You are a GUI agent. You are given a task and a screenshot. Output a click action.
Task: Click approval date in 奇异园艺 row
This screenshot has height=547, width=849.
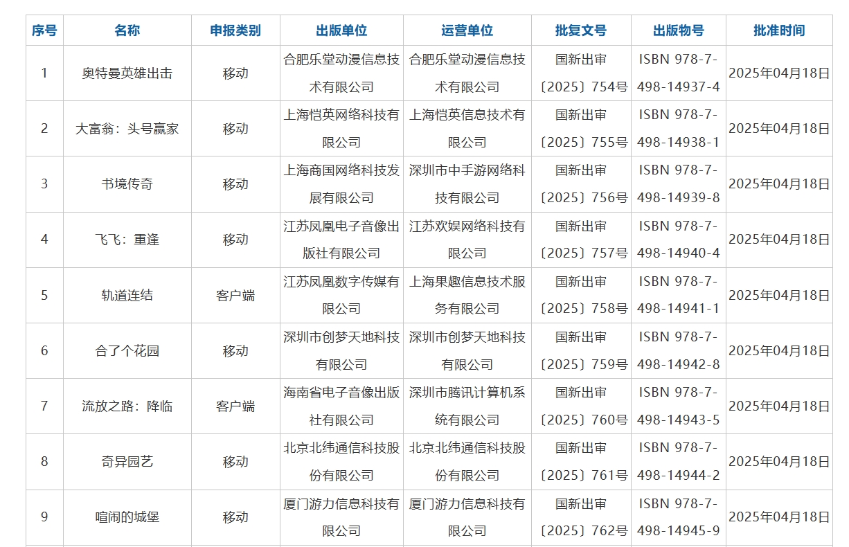[x=779, y=462]
